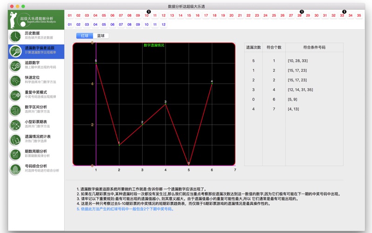
Task: Select red ball number 28
Action: pyautogui.click(x=299, y=15)
